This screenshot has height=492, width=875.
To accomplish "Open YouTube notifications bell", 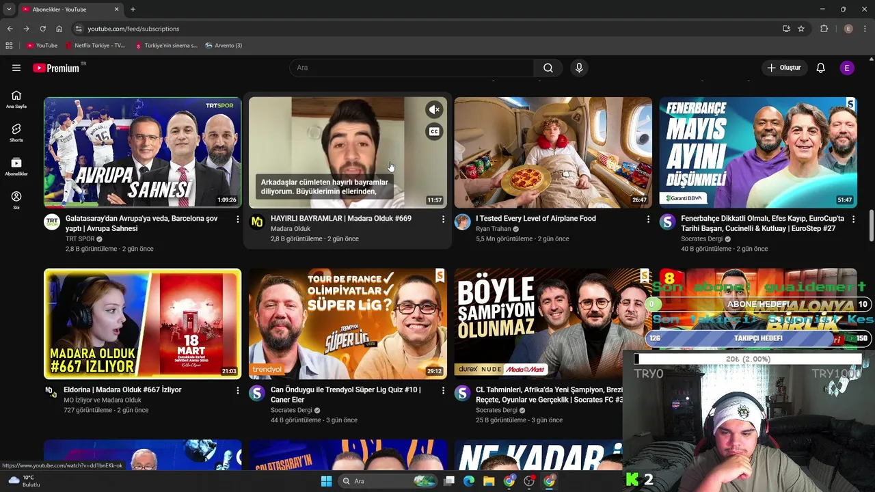I will [x=820, y=68].
